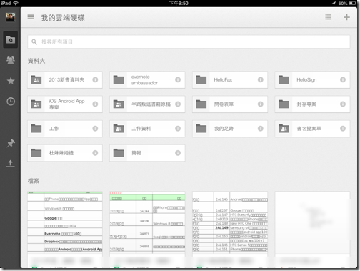Tap the profile avatar picture

point(11,17)
